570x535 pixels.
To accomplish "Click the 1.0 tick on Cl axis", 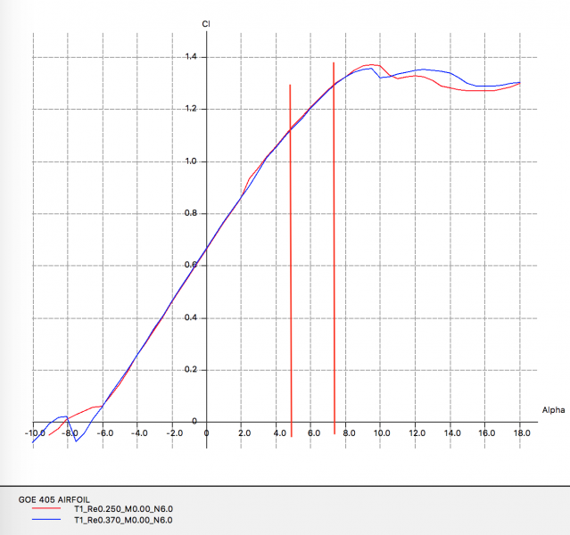I will pos(191,161).
